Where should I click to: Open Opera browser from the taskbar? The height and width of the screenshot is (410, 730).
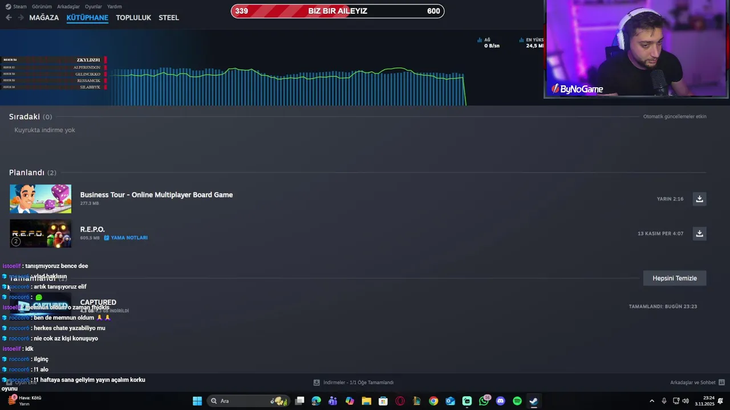(400, 401)
